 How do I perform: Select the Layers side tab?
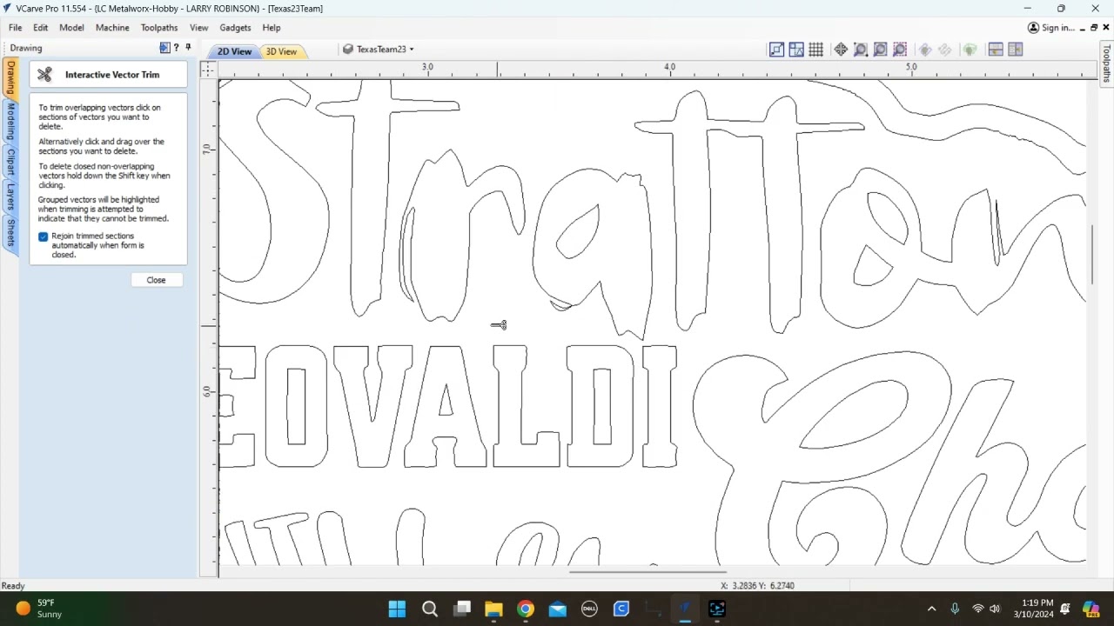10,197
